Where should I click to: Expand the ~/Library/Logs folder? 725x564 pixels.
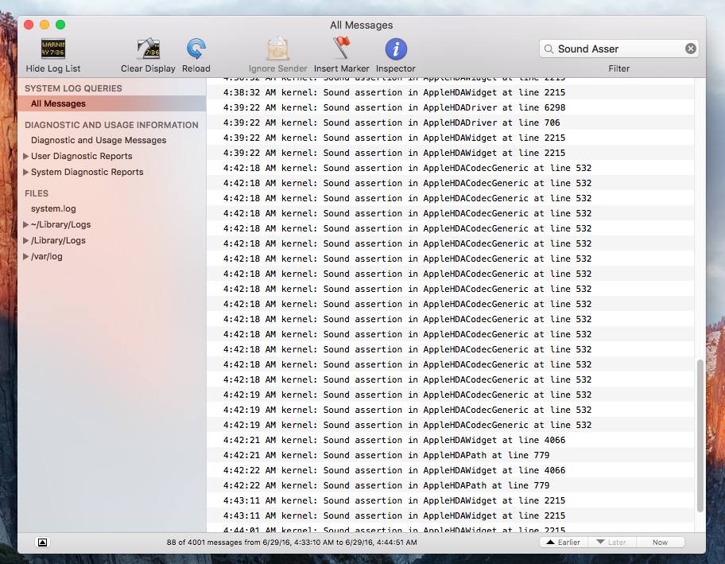coord(26,225)
